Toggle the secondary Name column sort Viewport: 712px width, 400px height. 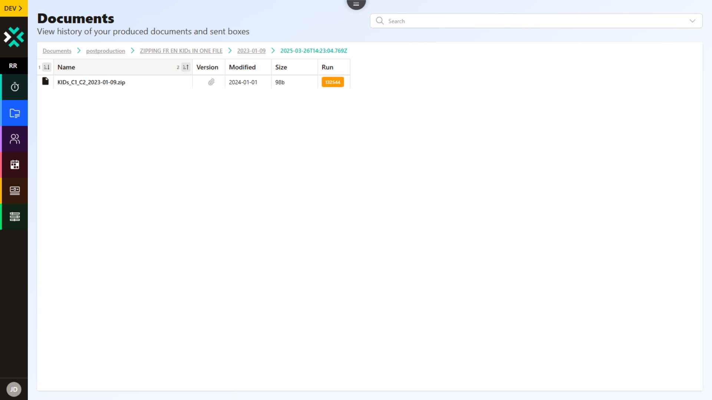pos(185,67)
